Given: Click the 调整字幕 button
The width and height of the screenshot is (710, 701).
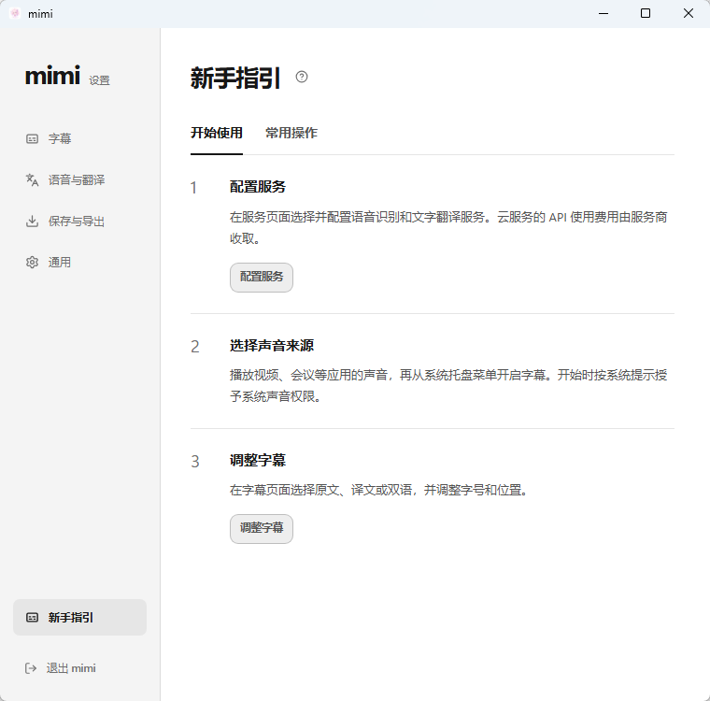Looking at the screenshot, I should pos(262,528).
